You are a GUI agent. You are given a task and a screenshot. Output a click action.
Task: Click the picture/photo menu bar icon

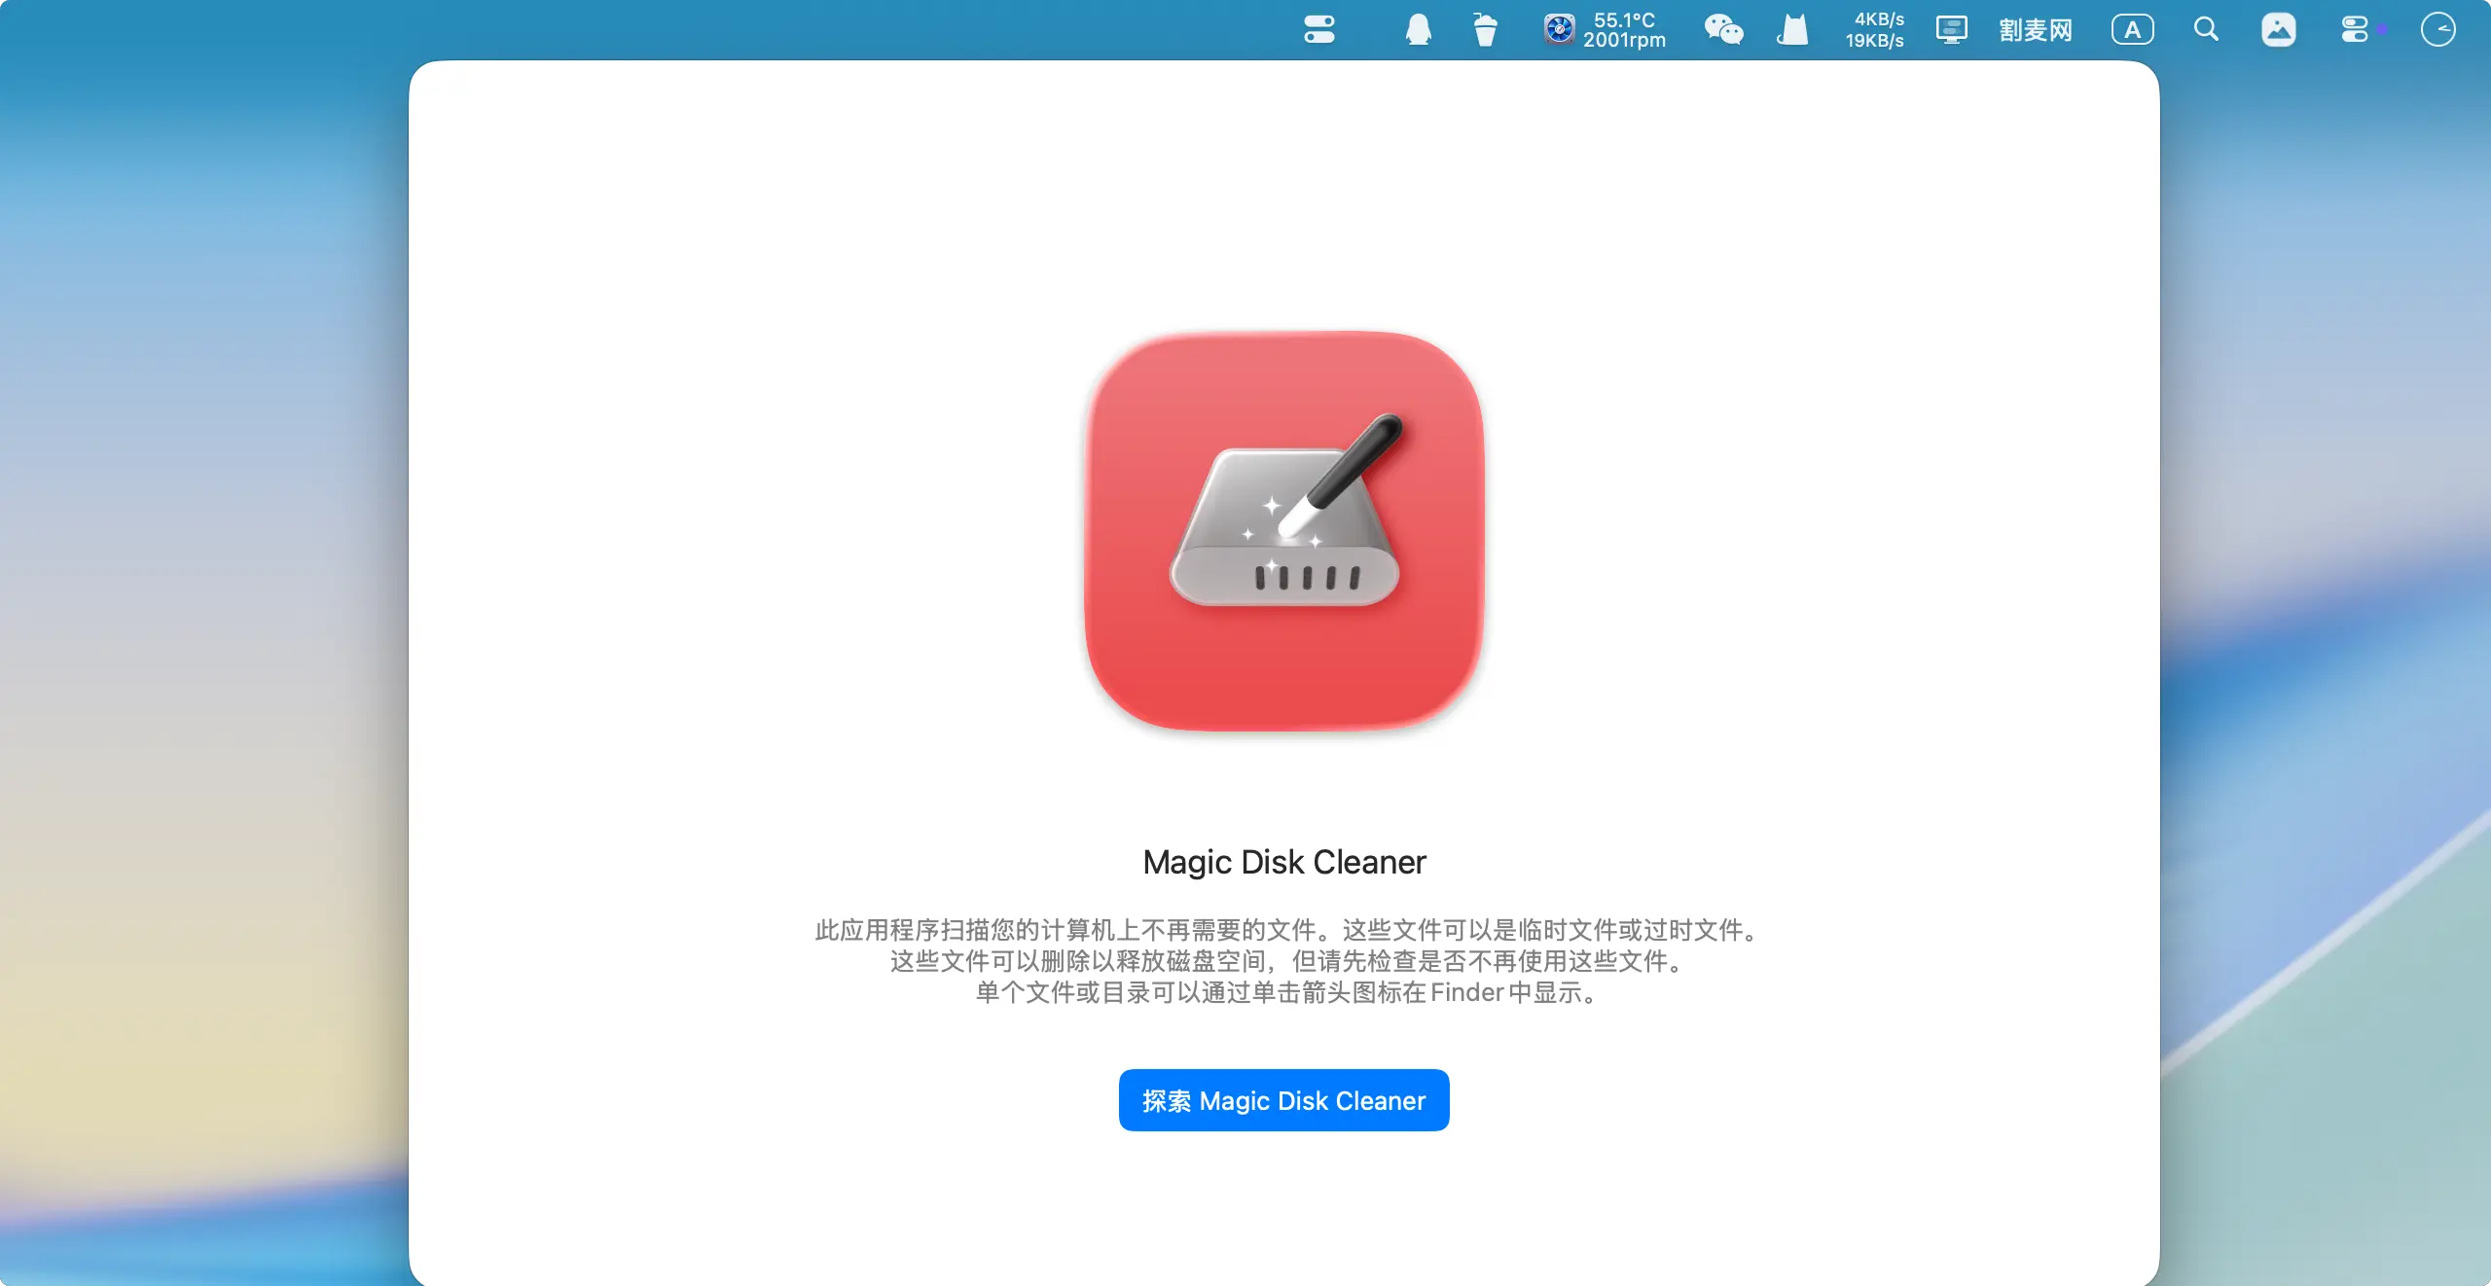2278,30
